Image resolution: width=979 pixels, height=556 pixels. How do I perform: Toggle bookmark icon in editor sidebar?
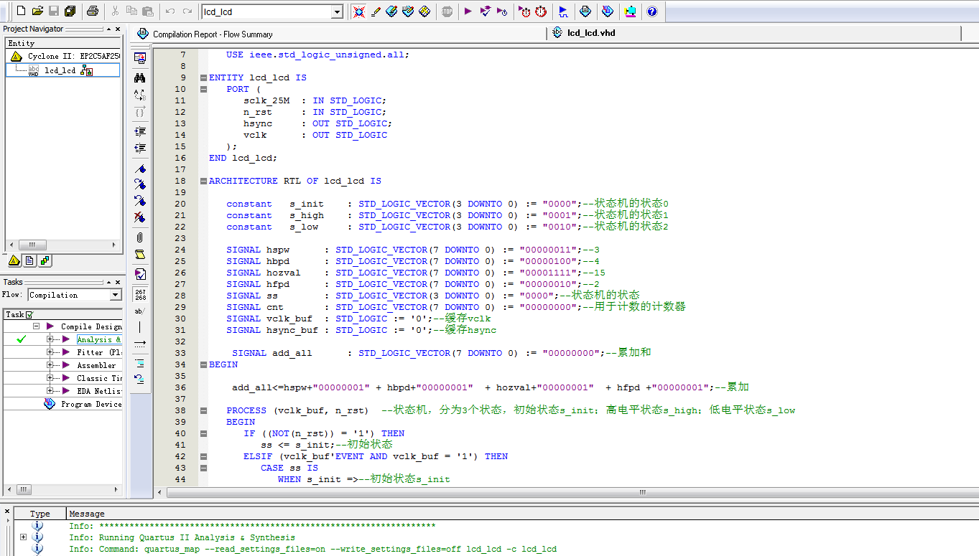click(140, 169)
